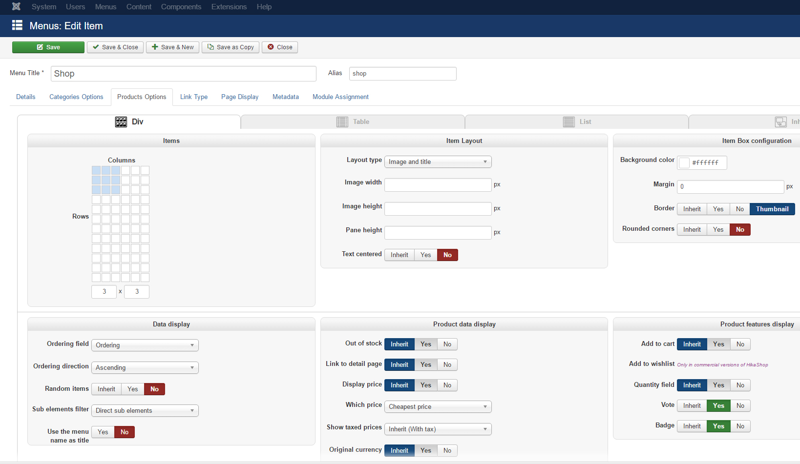800x464 pixels.
Task: Click the menu list icon beside Menus: Edit Item
Action: click(x=18, y=25)
